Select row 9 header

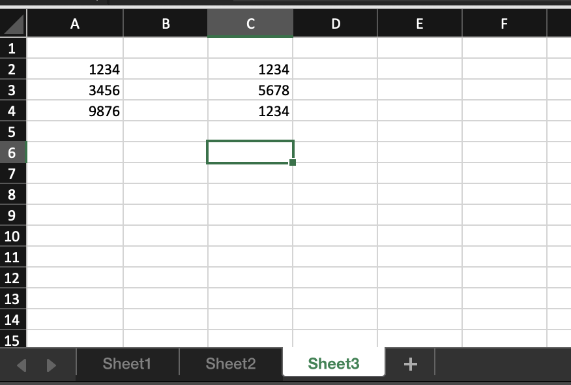point(13,215)
